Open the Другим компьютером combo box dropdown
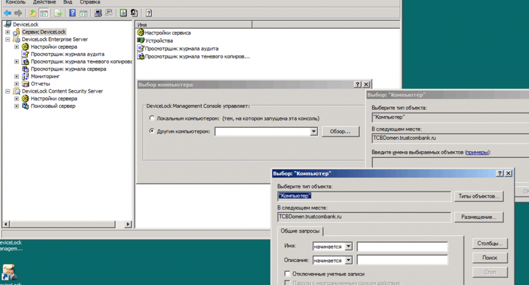 [x=314, y=131]
